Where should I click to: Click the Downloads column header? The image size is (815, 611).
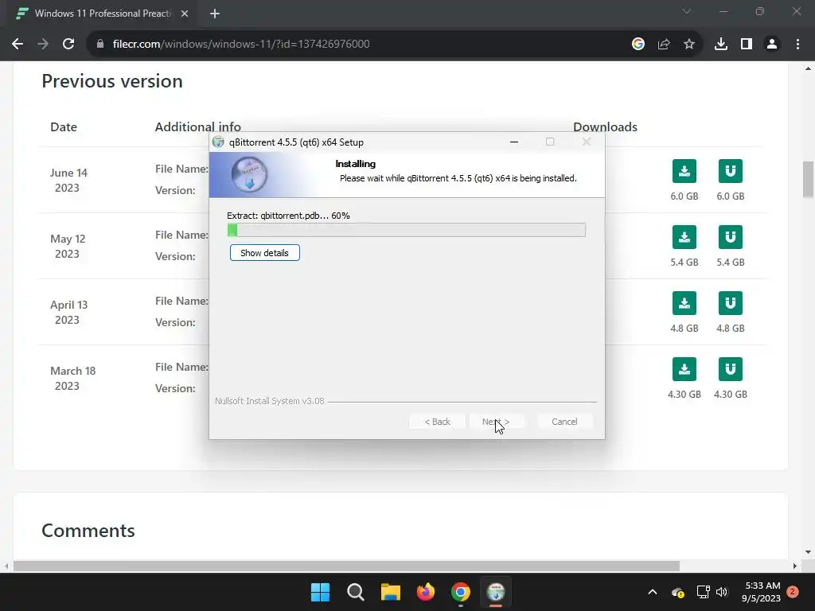point(605,126)
